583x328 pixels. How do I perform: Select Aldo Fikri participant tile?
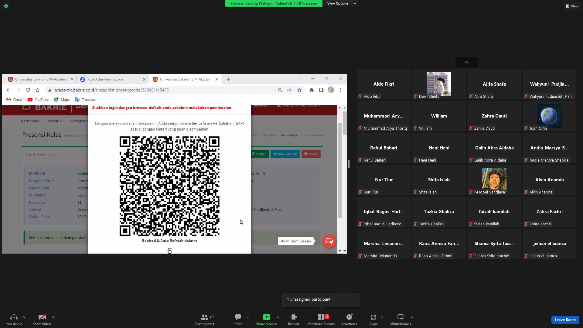click(x=384, y=84)
